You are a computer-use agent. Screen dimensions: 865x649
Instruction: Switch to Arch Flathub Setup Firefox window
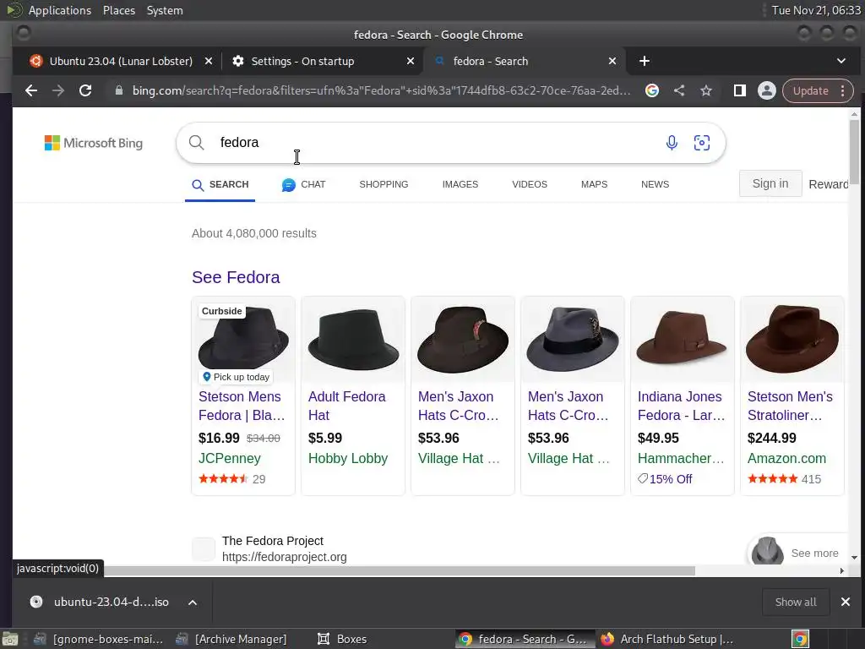[667, 639]
